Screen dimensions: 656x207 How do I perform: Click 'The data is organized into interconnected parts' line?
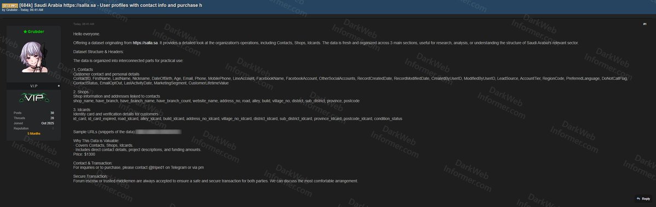click(128, 61)
